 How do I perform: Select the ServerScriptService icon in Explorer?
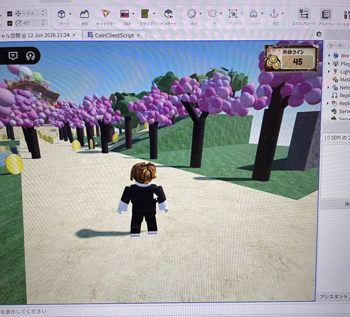click(x=334, y=111)
